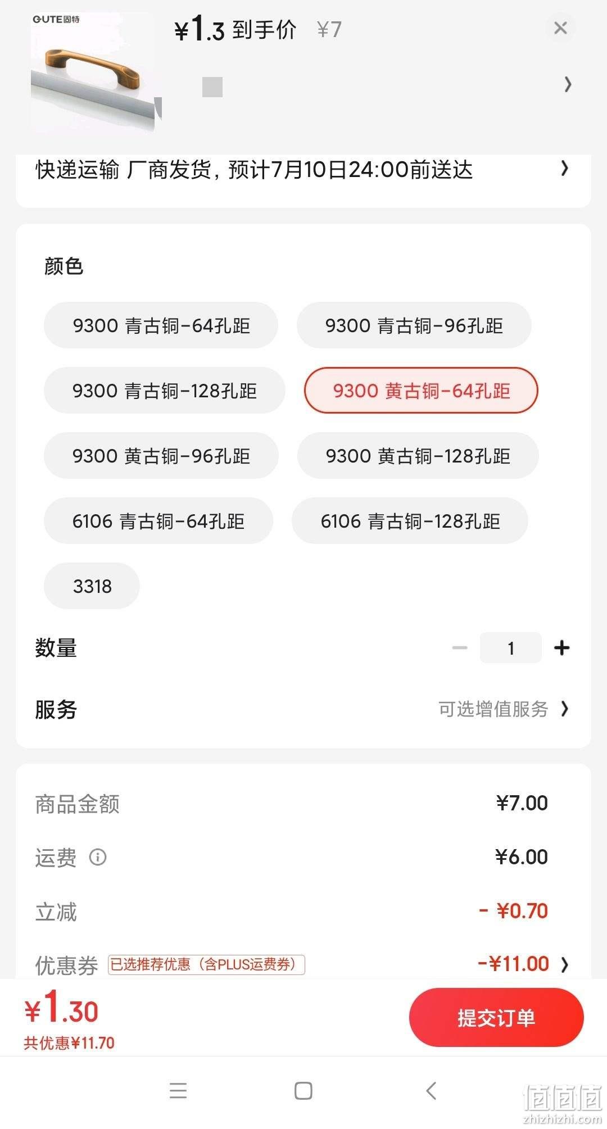
Task: Submit order with 提交订单 button
Action: click(x=496, y=1018)
